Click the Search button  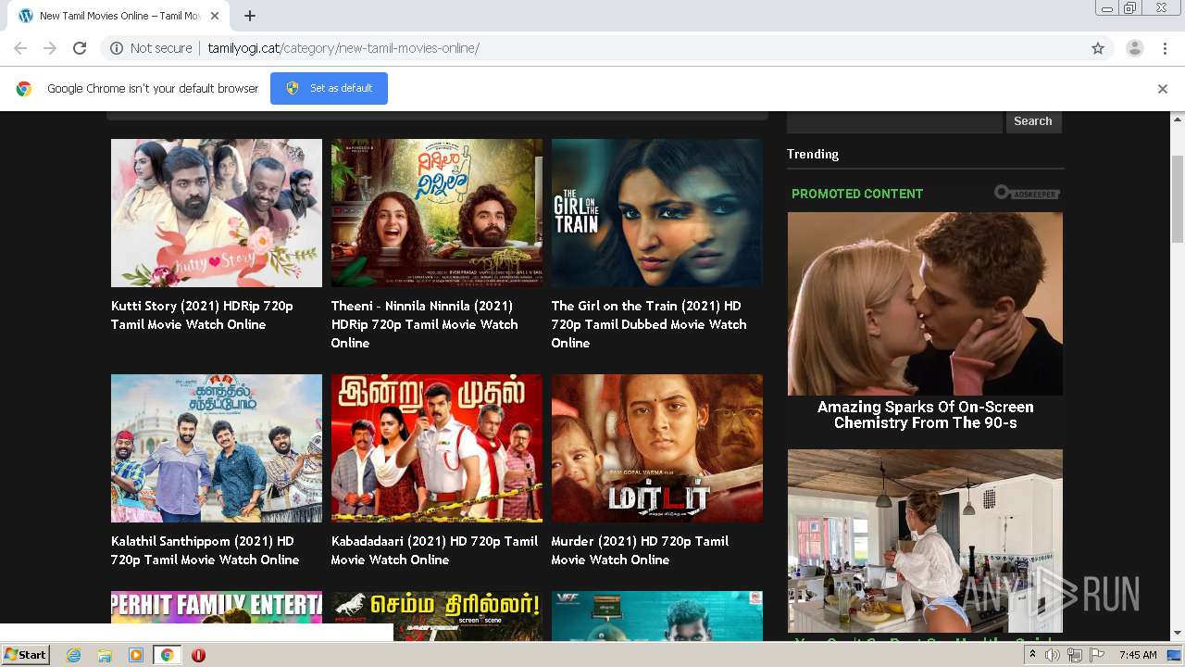pos(1033,121)
